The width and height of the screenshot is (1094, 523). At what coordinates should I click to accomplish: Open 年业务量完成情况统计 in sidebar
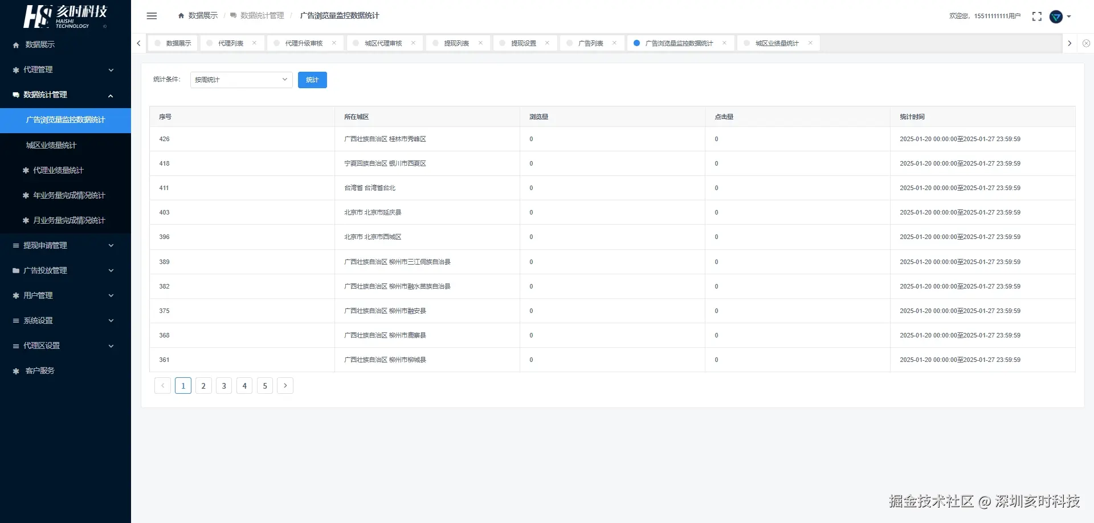click(66, 195)
